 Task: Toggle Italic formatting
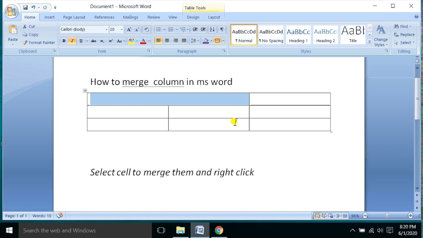[72, 41]
